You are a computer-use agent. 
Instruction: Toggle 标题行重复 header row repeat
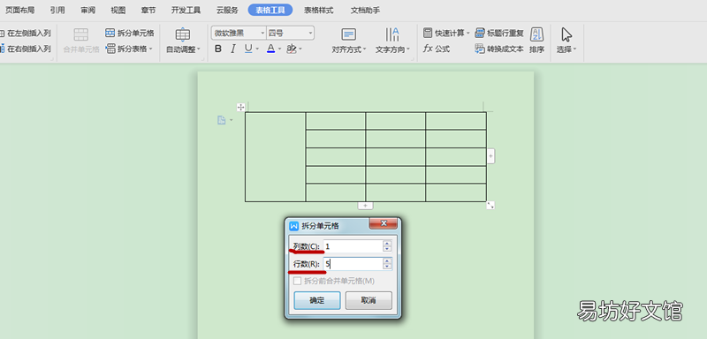499,33
